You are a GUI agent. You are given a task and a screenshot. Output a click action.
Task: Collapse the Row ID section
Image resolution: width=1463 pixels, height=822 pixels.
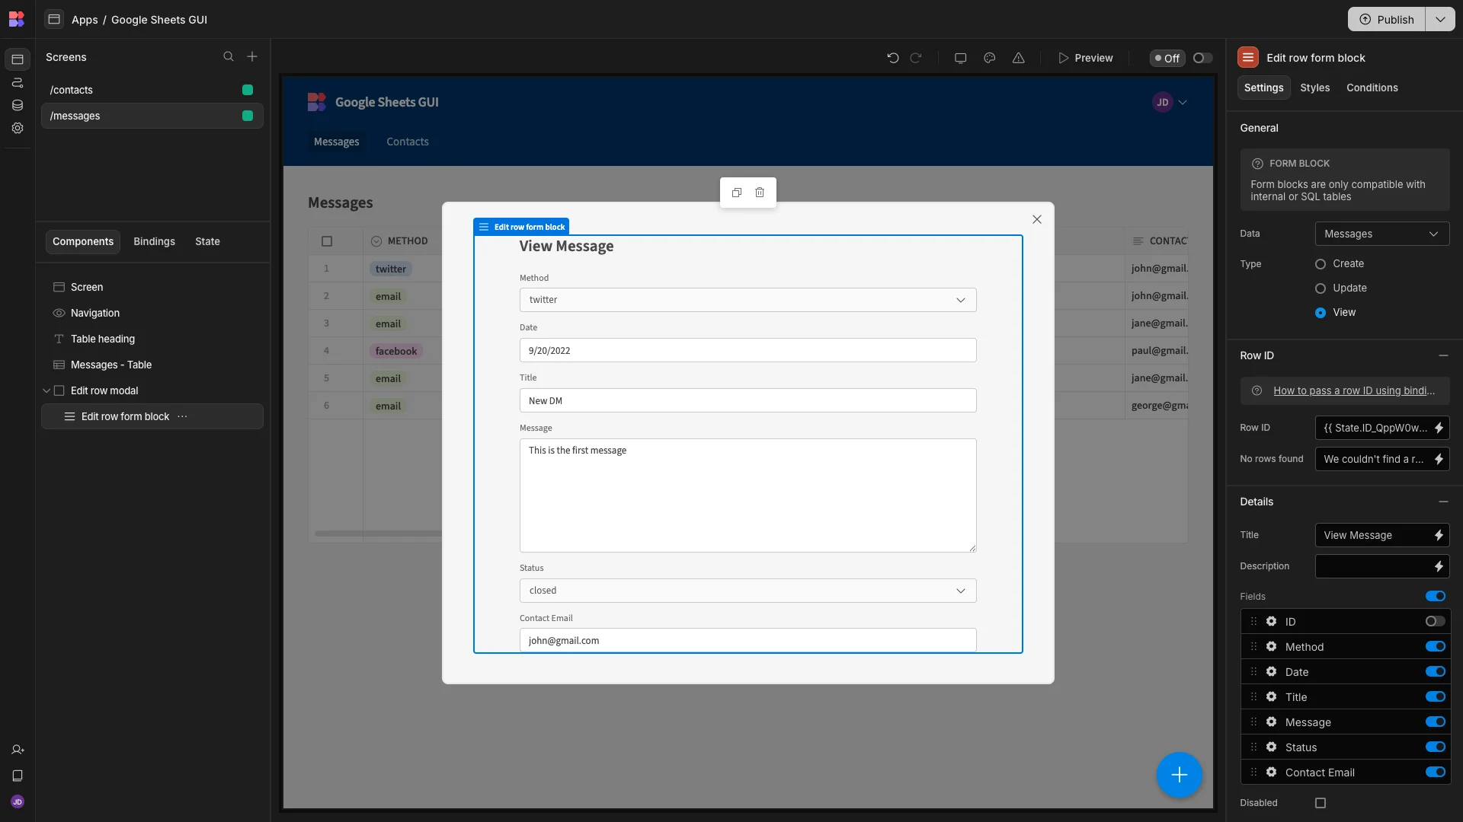pyautogui.click(x=1443, y=355)
